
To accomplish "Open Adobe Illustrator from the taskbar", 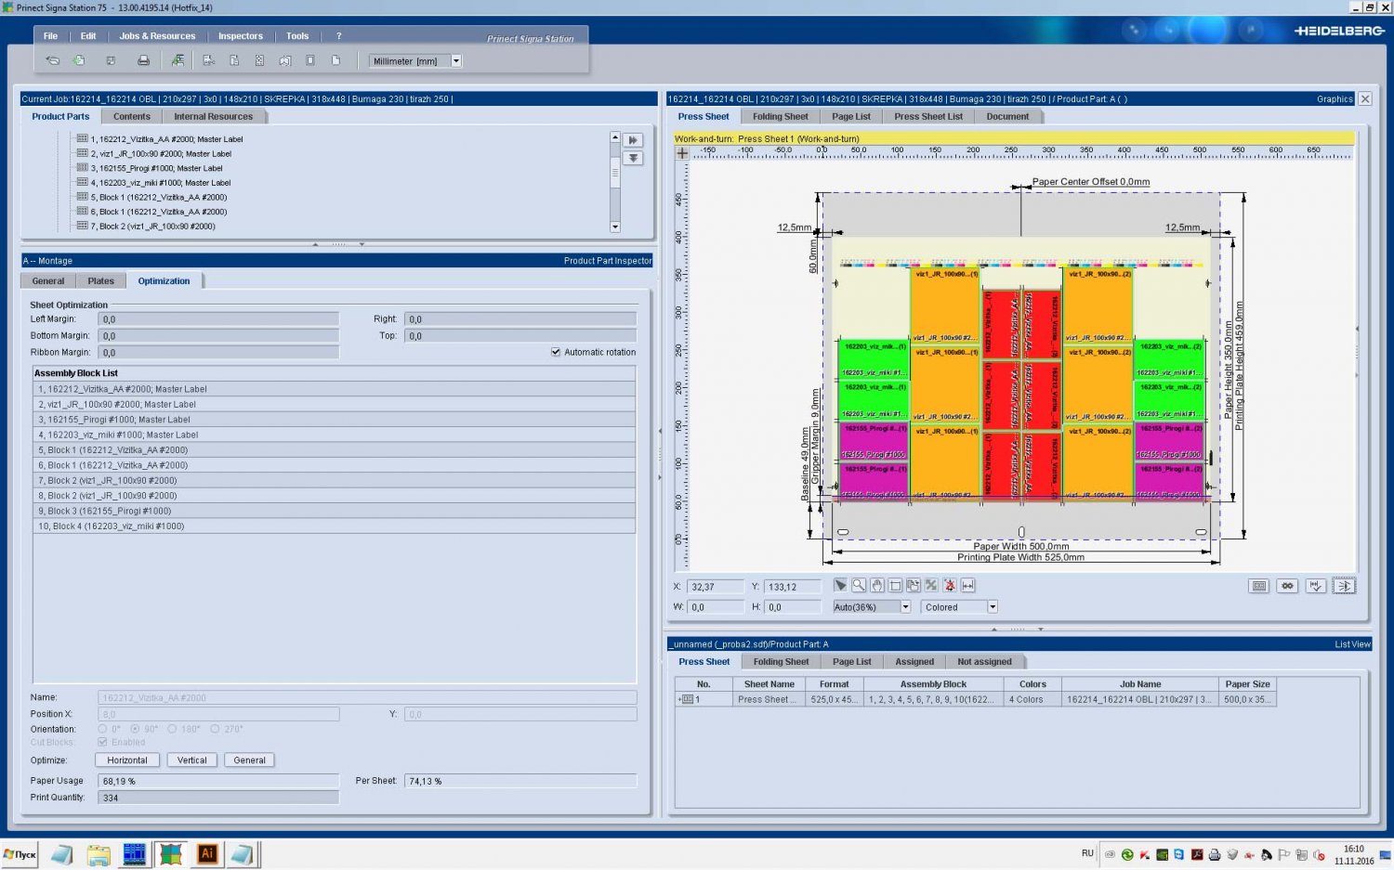I will click(207, 853).
